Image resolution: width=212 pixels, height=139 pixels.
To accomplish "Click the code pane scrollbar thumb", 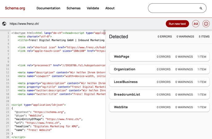I will tap(104, 33).
